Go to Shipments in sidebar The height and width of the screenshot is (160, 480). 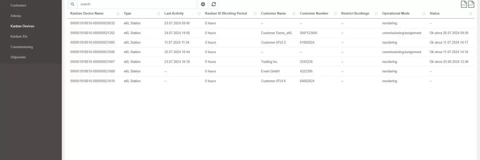click(x=18, y=57)
